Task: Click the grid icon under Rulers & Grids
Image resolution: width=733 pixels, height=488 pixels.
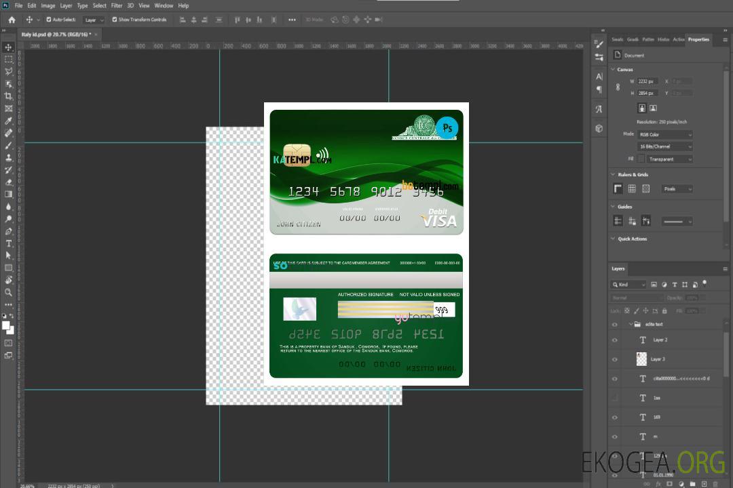Action: 632,188
